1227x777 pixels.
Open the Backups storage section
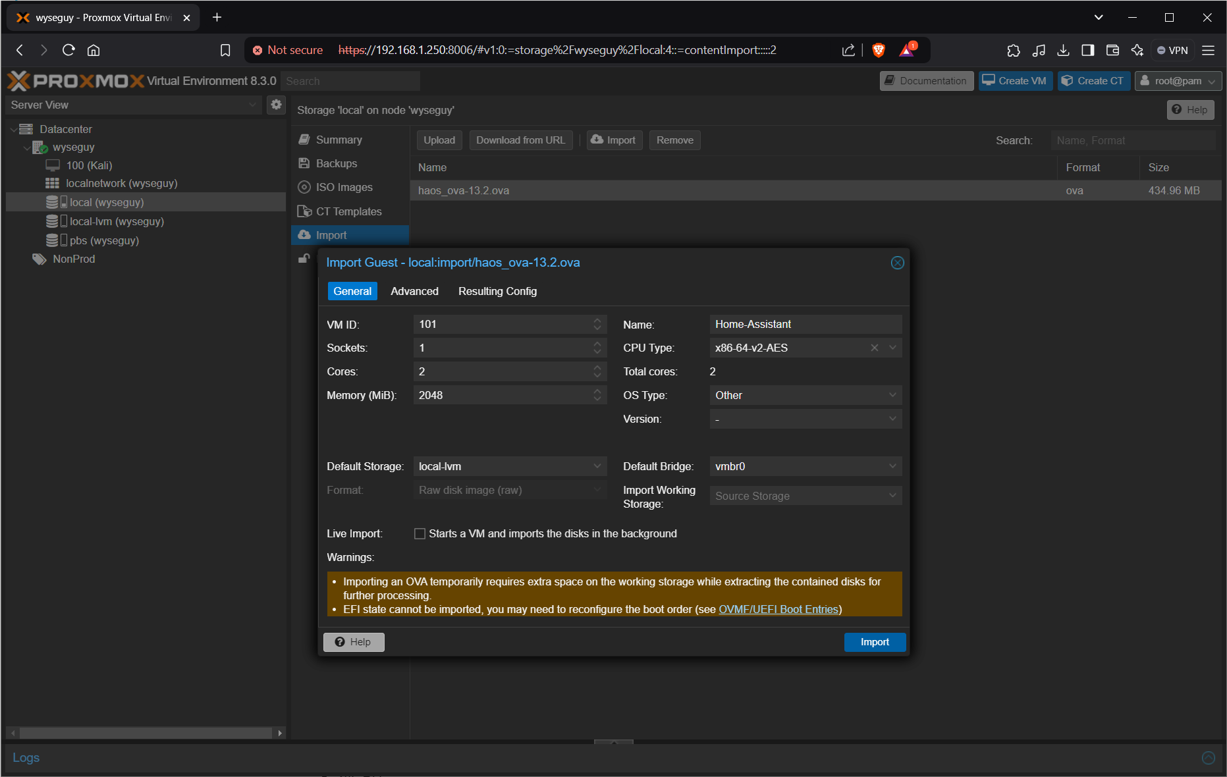[x=350, y=163]
